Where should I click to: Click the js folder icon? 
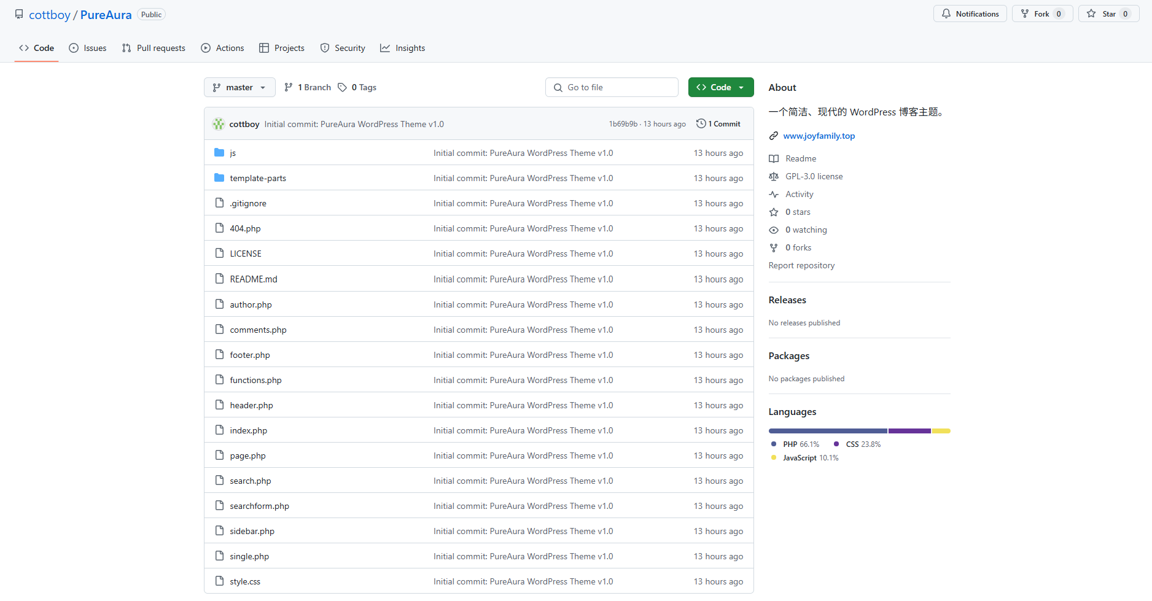click(x=219, y=152)
